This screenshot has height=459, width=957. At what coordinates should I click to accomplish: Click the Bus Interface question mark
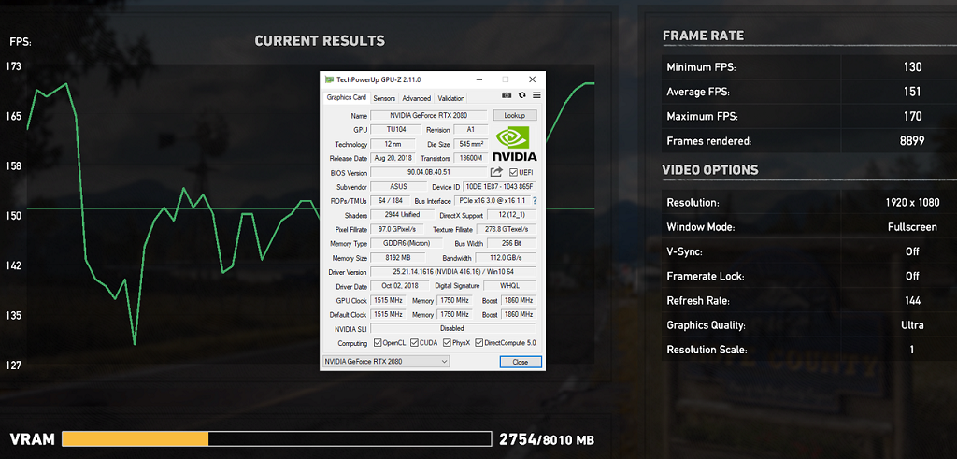[536, 201]
